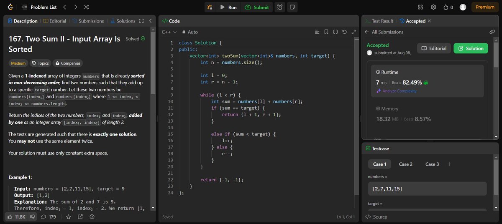Click the Premium button
Screen dimensions: 502x224
coord(485,7)
